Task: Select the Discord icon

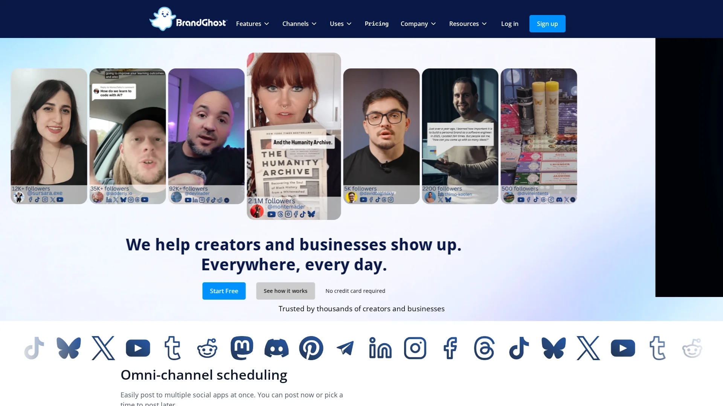Action: coord(276,348)
